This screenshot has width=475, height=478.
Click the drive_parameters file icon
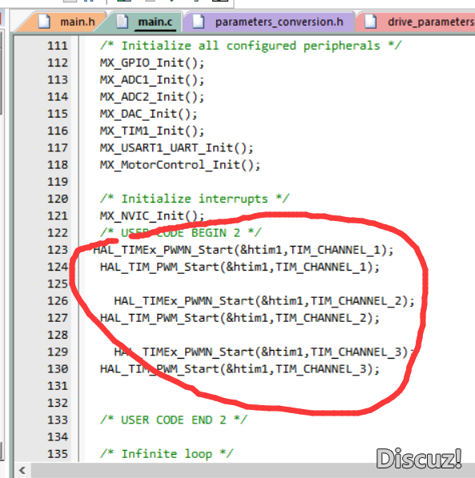tap(370, 22)
